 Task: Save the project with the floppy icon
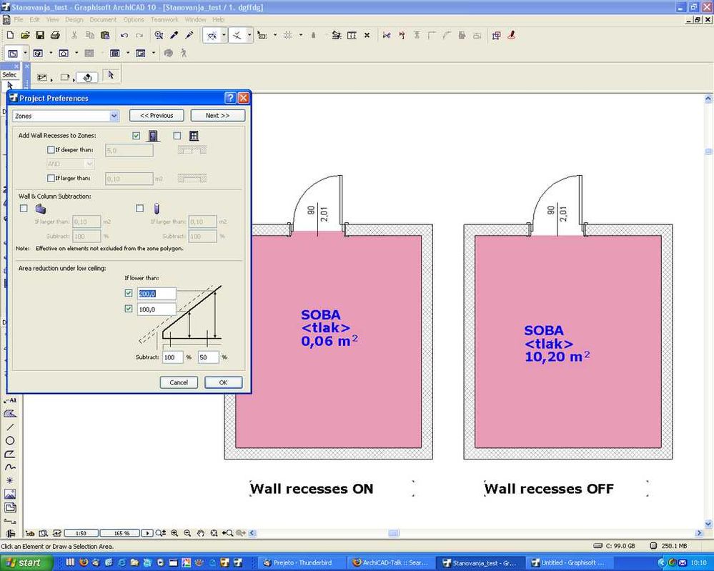click(x=40, y=35)
